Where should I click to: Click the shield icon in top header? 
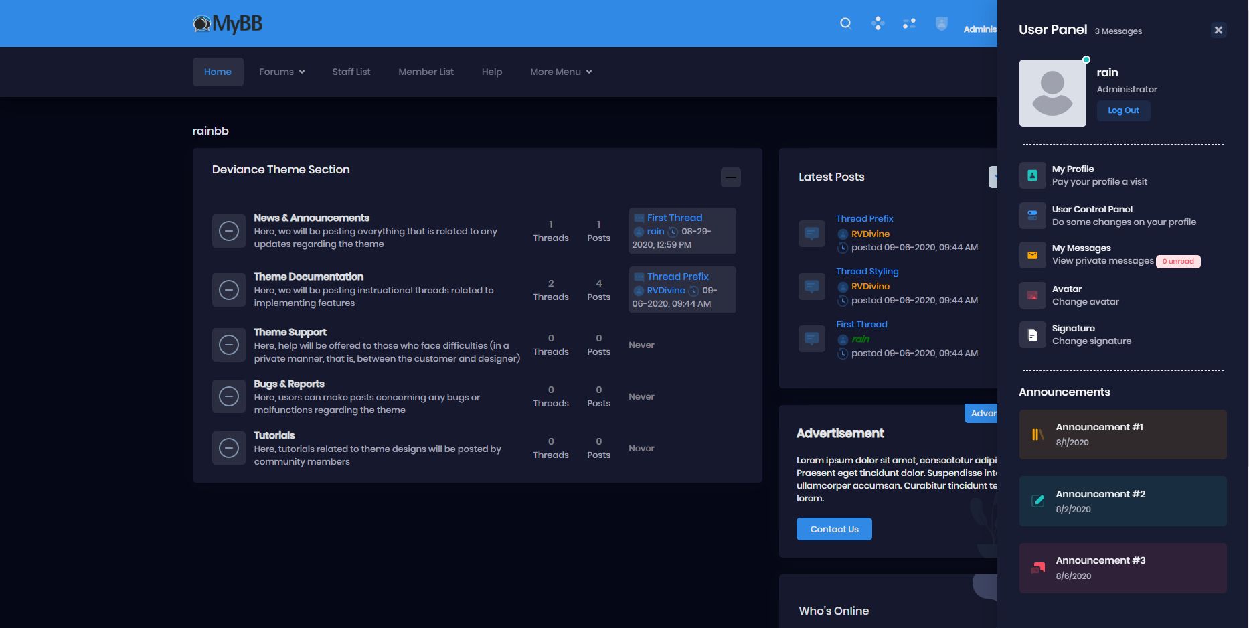click(x=941, y=24)
